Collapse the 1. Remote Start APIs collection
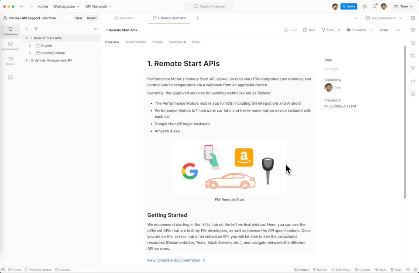The height and width of the screenshot is (273, 419). click(27, 38)
